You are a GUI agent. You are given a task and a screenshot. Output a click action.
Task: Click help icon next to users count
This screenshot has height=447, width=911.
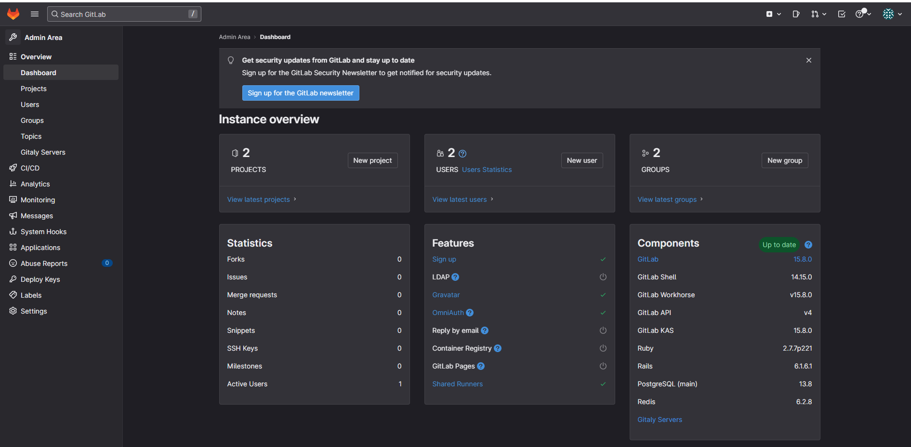pos(462,154)
